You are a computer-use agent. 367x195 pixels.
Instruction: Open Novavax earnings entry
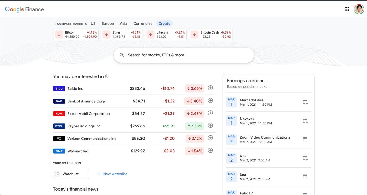coord(269,121)
